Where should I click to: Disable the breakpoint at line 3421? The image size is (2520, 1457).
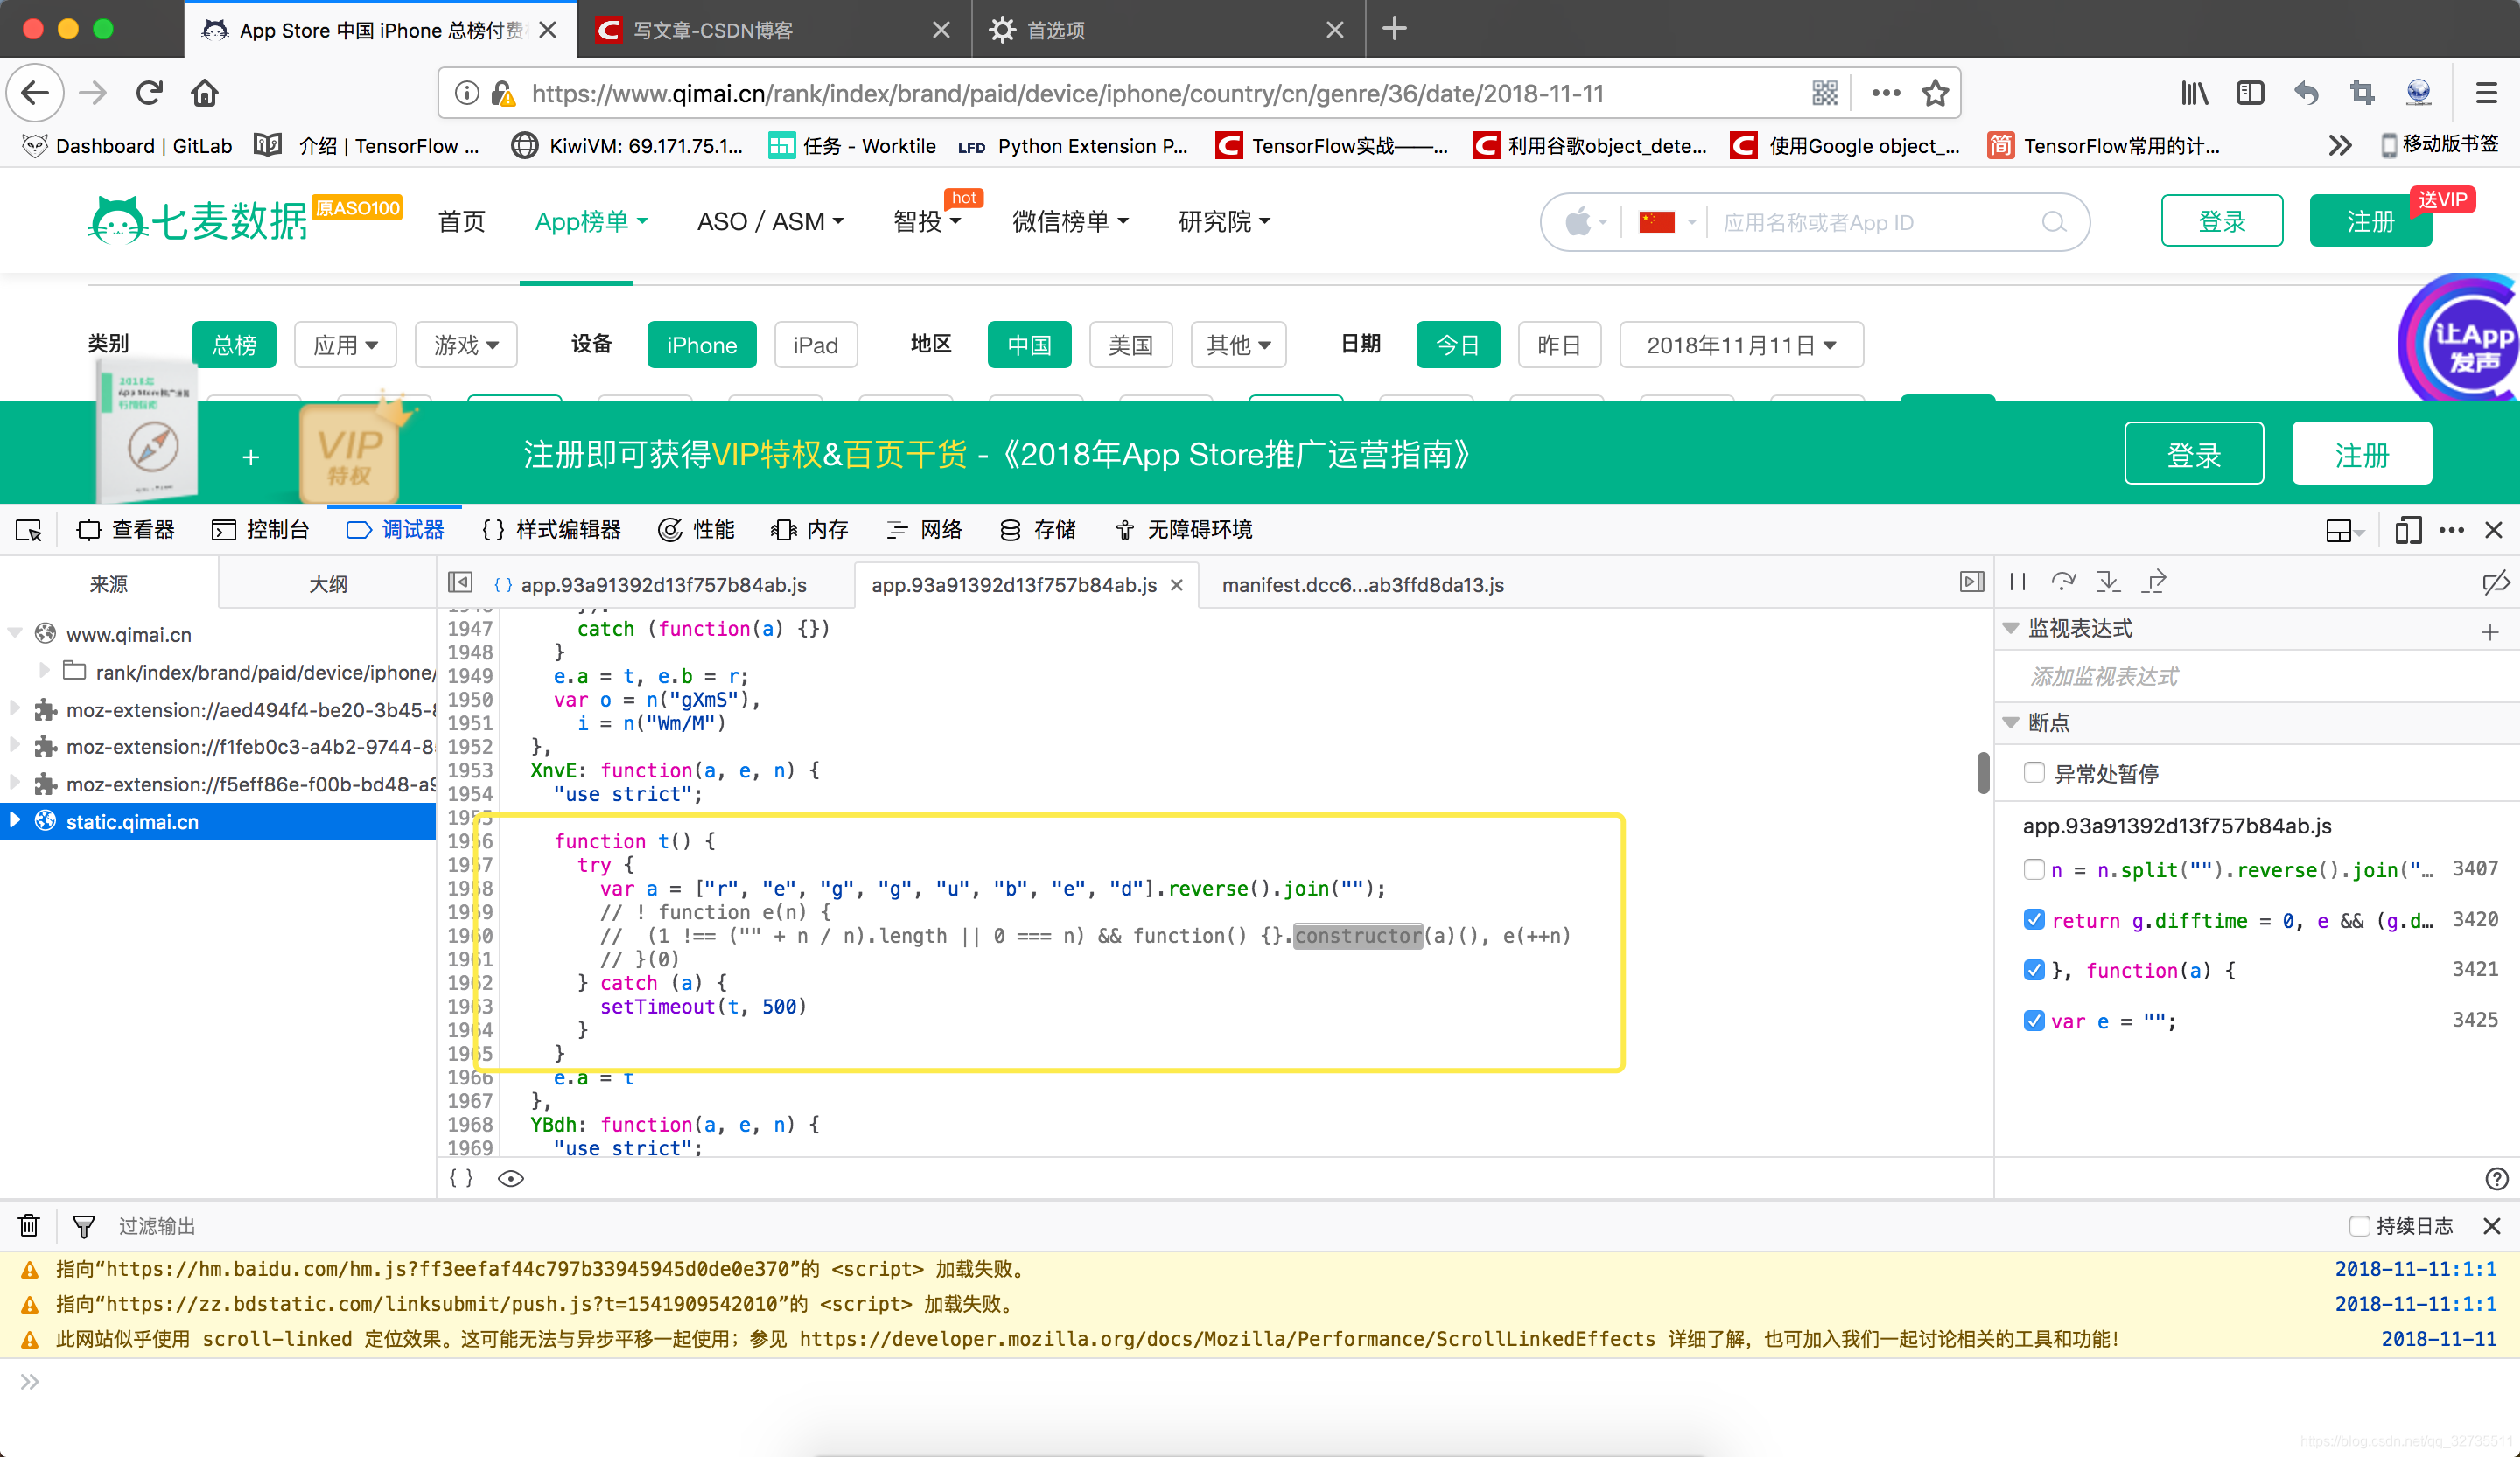[2034, 969]
